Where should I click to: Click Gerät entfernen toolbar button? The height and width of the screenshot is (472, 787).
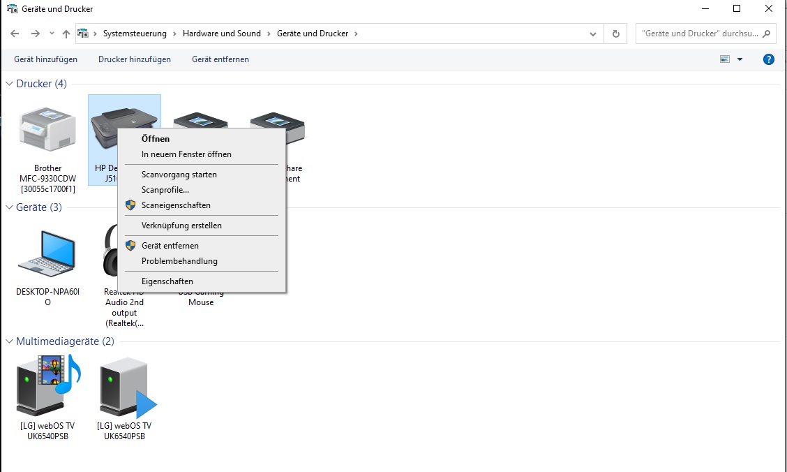pos(220,59)
